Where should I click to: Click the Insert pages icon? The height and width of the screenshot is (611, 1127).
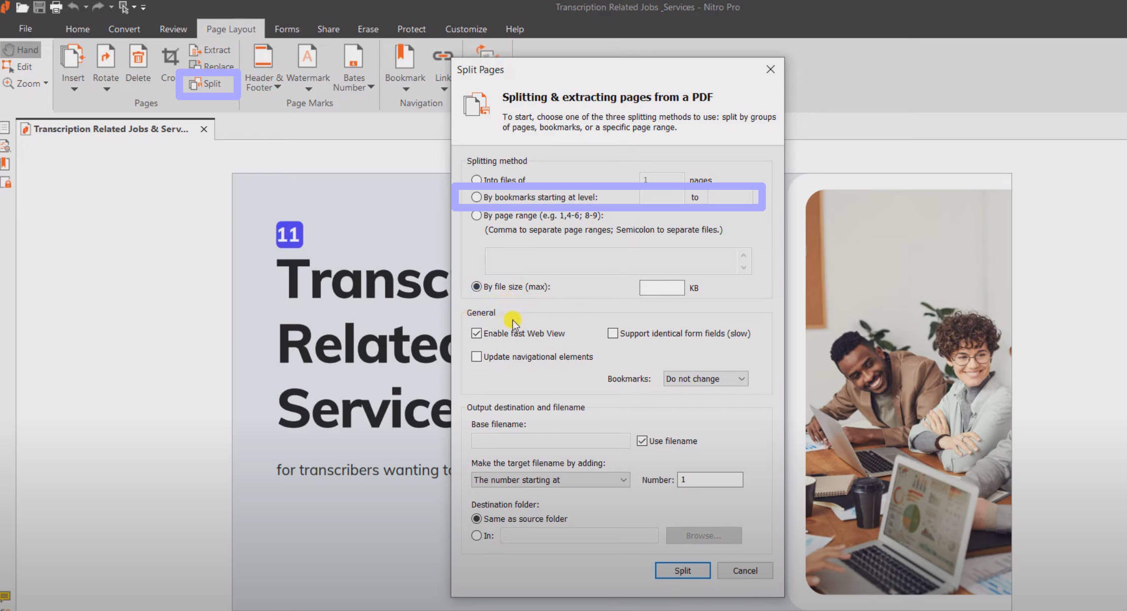[72, 57]
